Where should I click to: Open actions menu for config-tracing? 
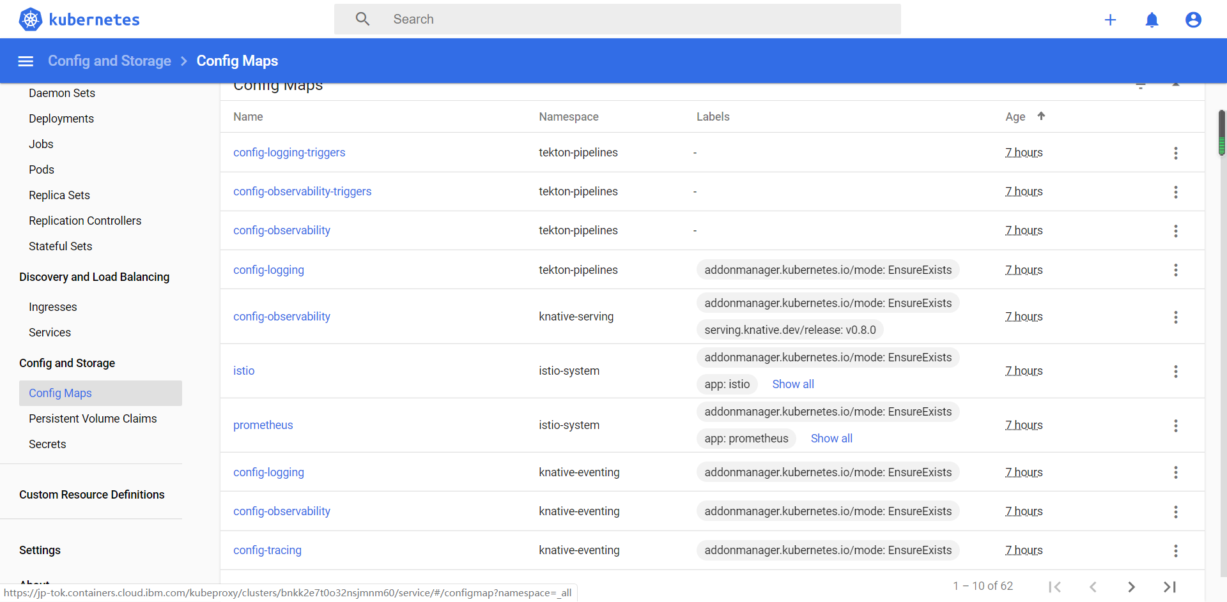[x=1175, y=551]
